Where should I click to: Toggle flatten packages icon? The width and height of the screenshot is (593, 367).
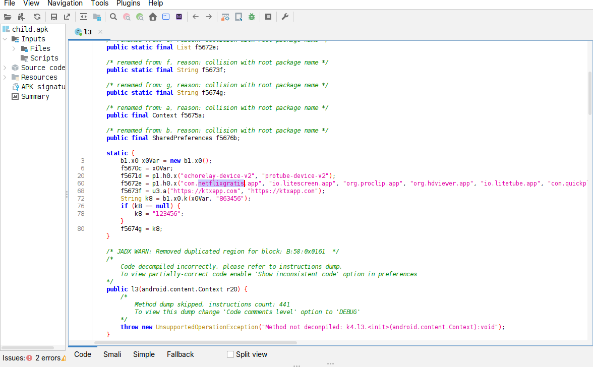click(97, 17)
